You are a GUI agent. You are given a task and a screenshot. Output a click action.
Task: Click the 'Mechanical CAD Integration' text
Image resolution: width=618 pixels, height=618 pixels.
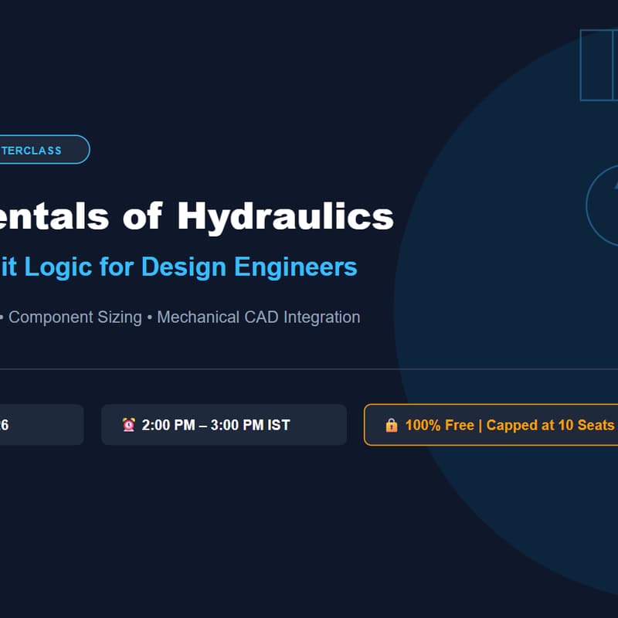click(259, 317)
